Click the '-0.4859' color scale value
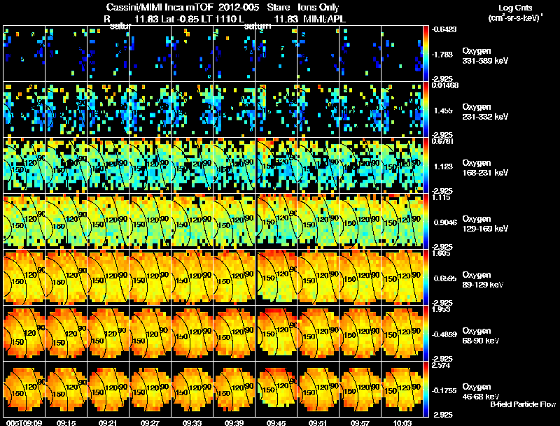560x426 pixels. tap(444, 334)
